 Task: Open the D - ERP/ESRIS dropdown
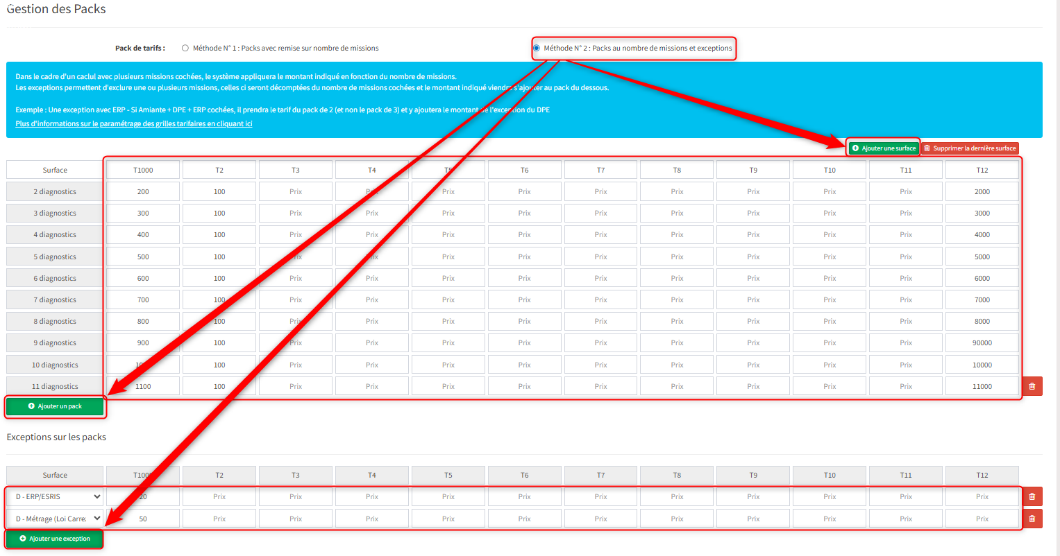click(x=55, y=496)
